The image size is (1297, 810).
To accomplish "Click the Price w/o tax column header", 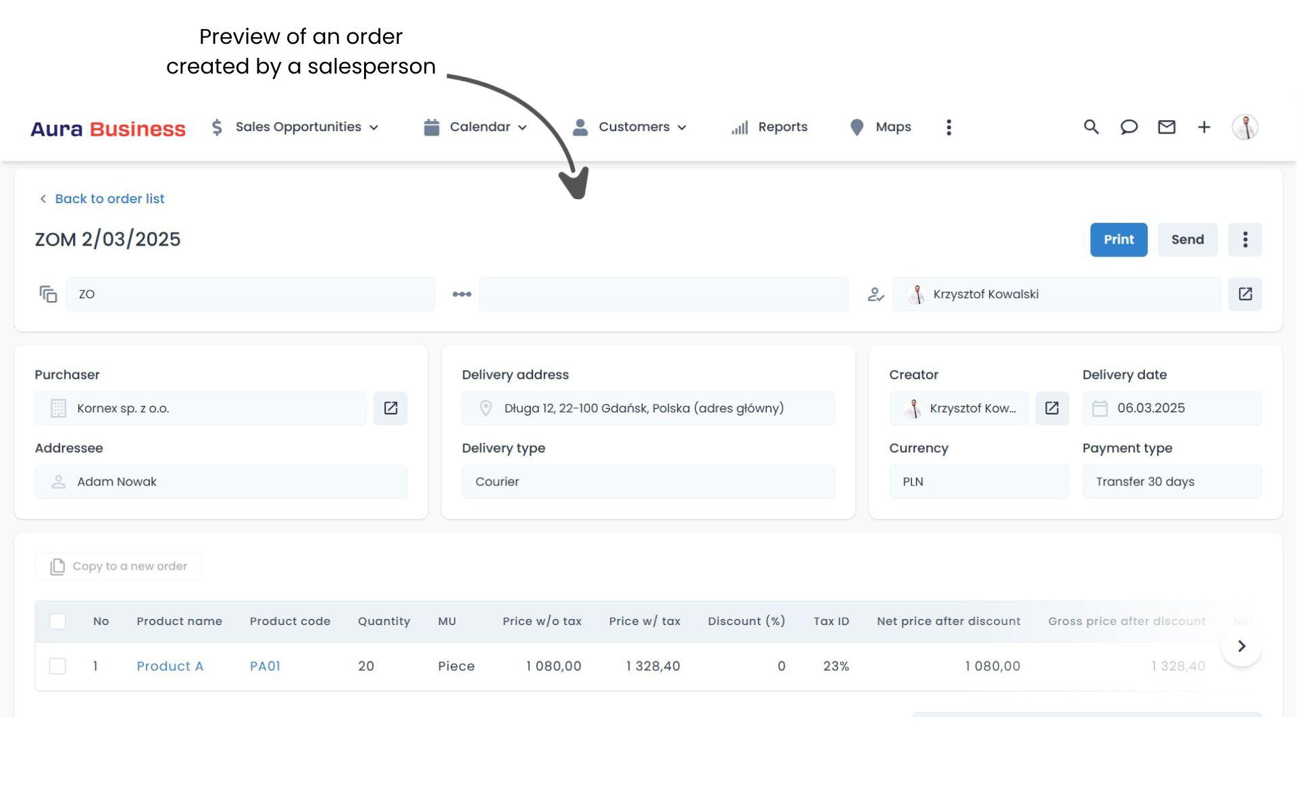I will pos(542,621).
